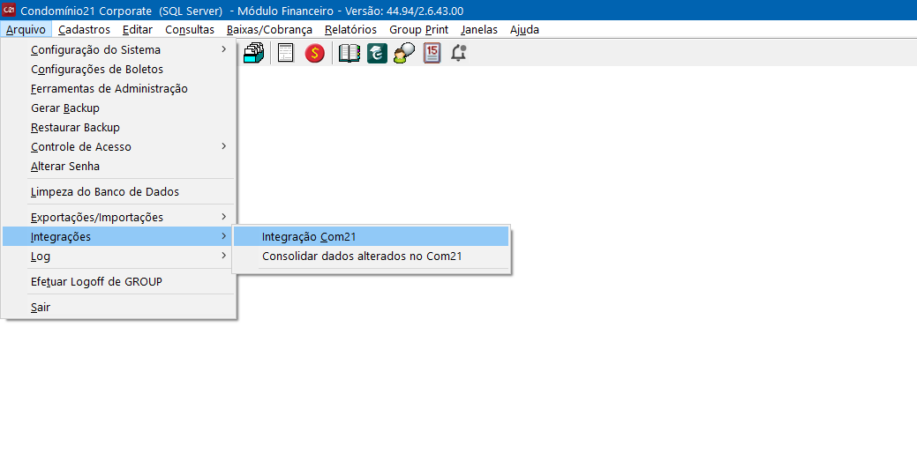Viewport: 917px width, 476px height.
Task: Click the calendar 15 toolbar icon
Action: point(432,53)
